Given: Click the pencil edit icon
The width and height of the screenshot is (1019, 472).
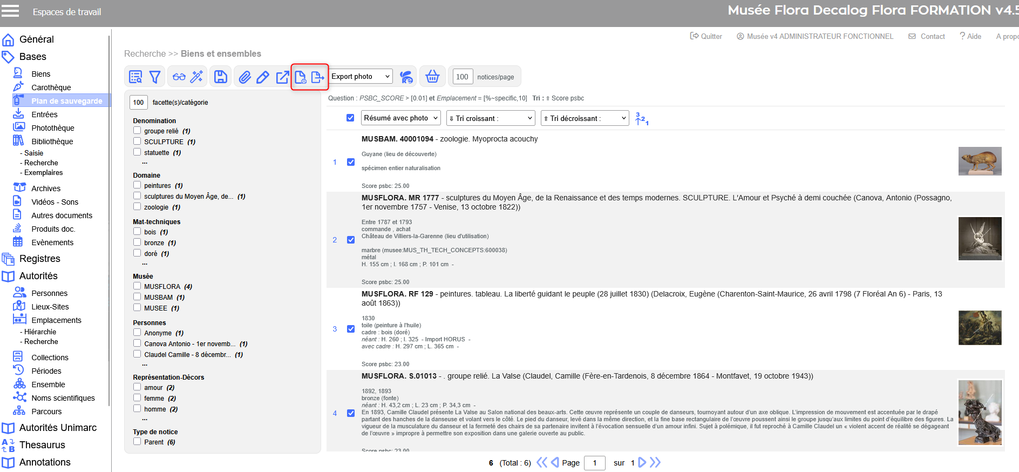Looking at the screenshot, I should (263, 77).
